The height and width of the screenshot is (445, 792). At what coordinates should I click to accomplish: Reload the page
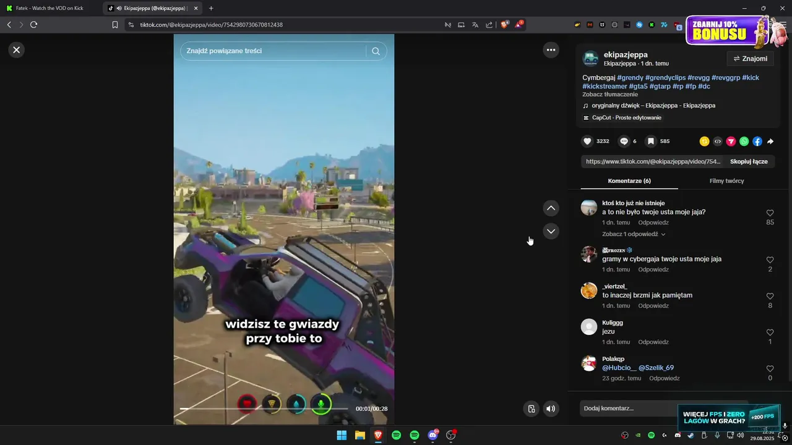tap(33, 25)
